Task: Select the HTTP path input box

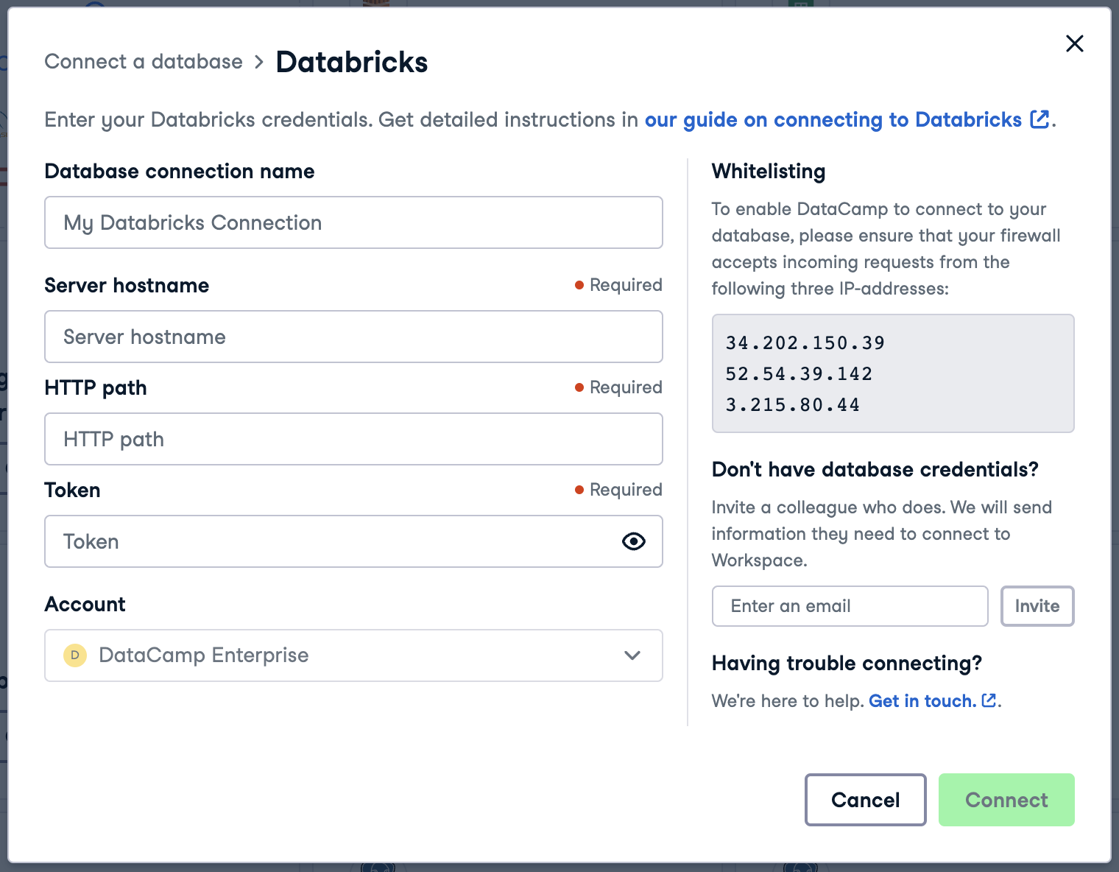Action: click(x=353, y=439)
